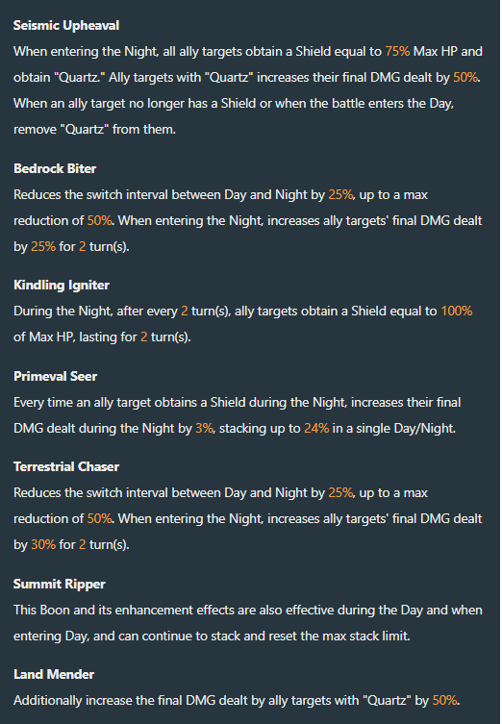The height and width of the screenshot is (724, 502).
Task: Click the orange 75% value in Seismic Upheaval
Action: [397, 51]
